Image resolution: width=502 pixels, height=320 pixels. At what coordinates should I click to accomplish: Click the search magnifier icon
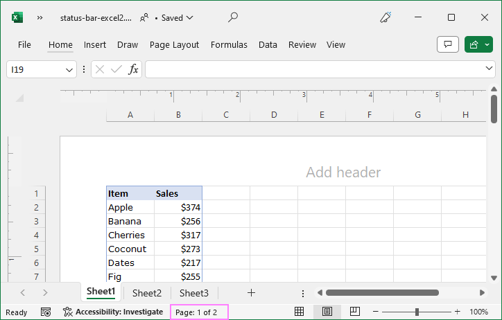[x=233, y=17]
